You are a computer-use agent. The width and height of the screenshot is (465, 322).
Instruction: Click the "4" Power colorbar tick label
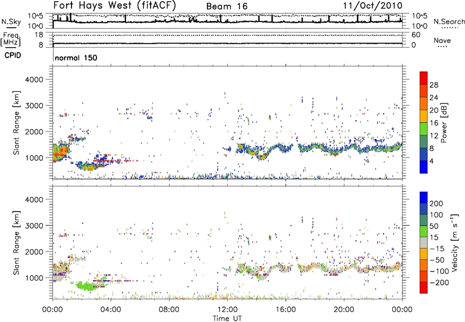(x=431, y=161)
